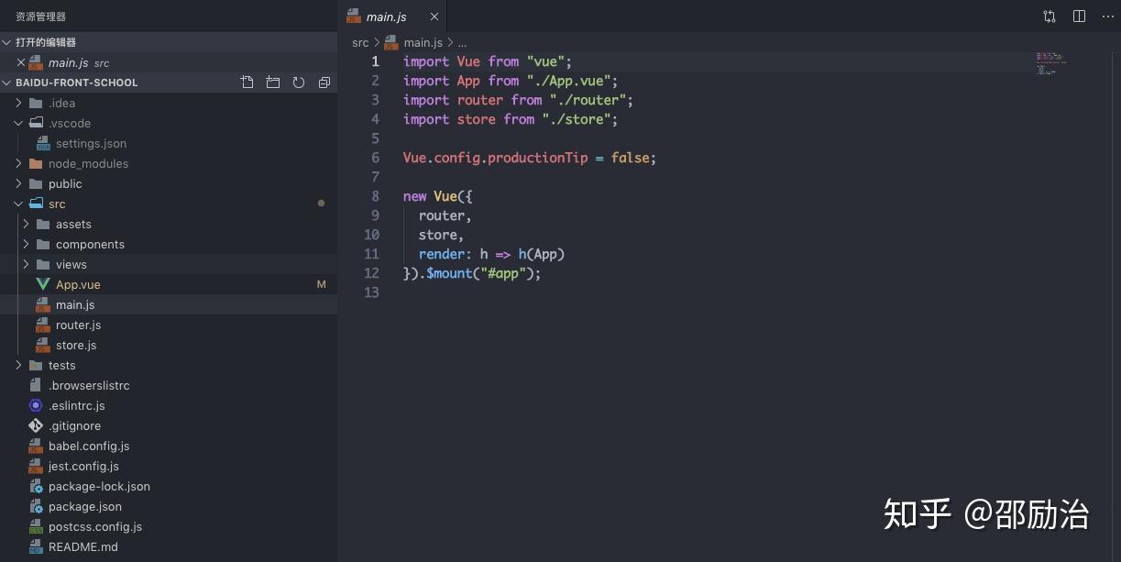The image size is (1121, 562).
Task: Click the .eslintrc.js file icon
Action: coord(36,405)
